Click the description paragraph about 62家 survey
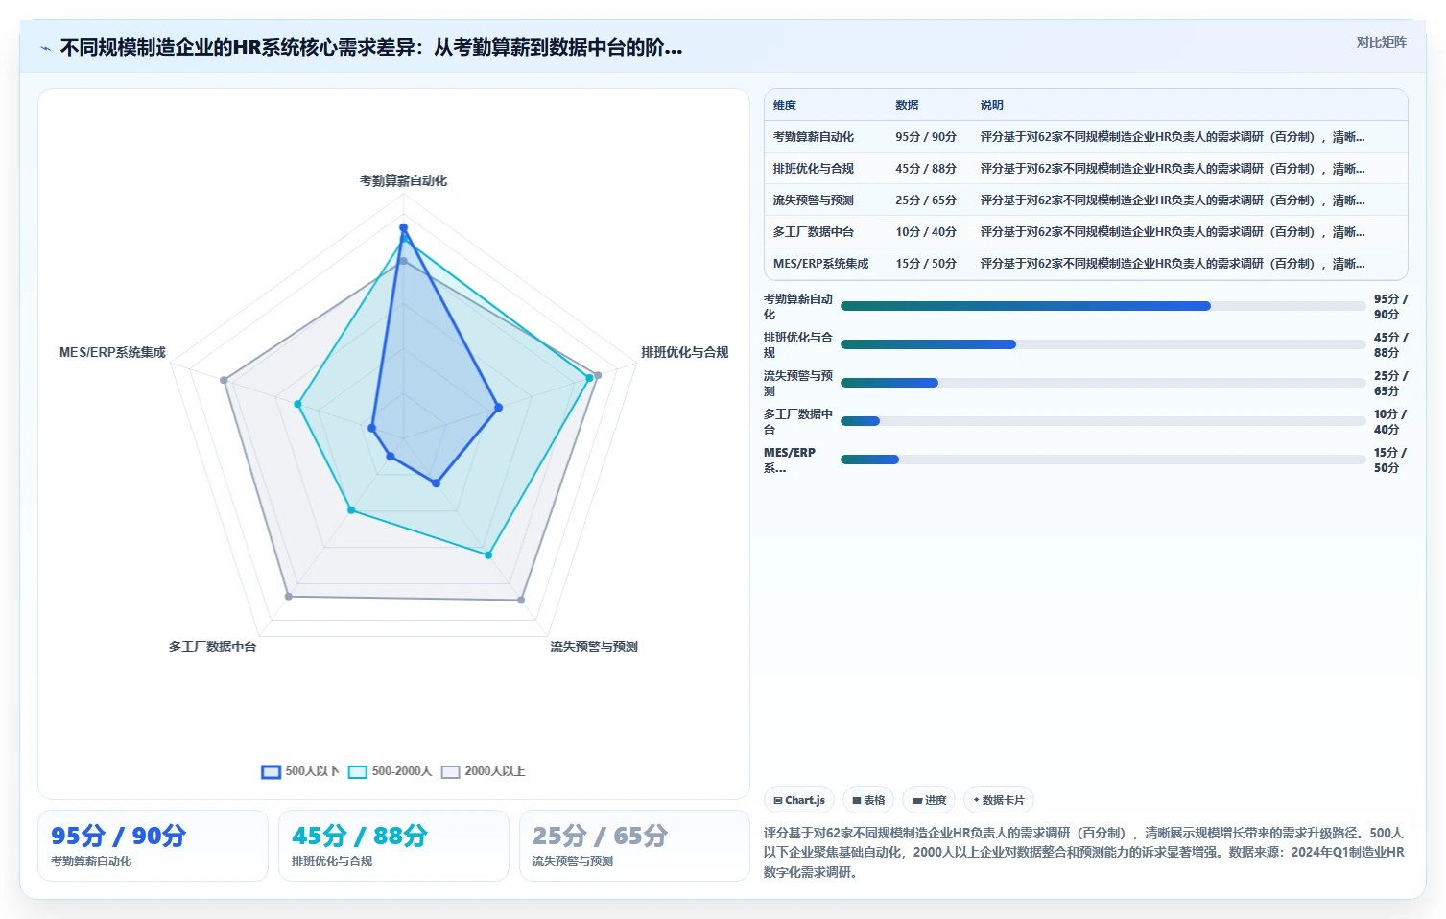The image size is (1446, 919). pos(1084,852)
